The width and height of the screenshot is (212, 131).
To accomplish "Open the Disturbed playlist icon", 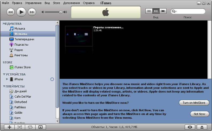I will click(11, 102).
